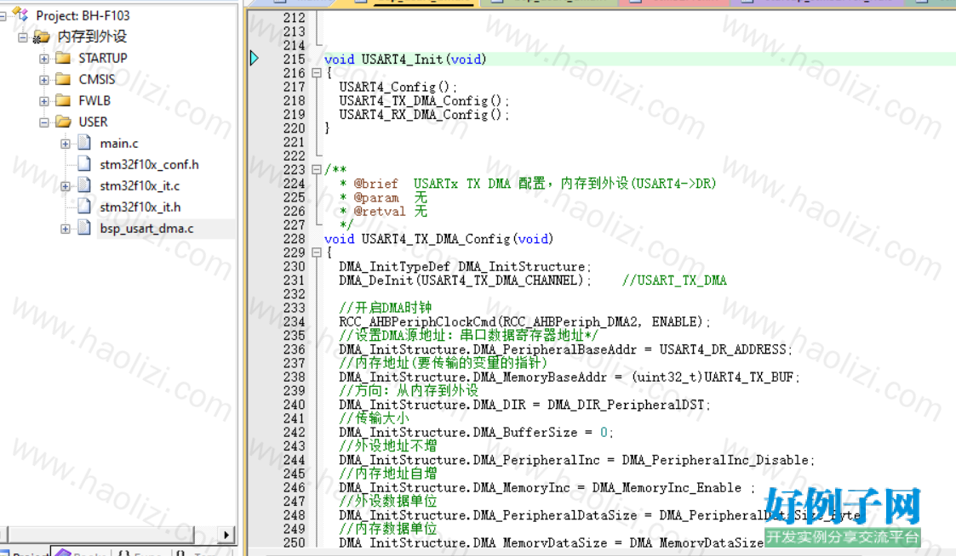
Task: Select stm32f10x_it.c in the project tree
Action: coord(140,185)
